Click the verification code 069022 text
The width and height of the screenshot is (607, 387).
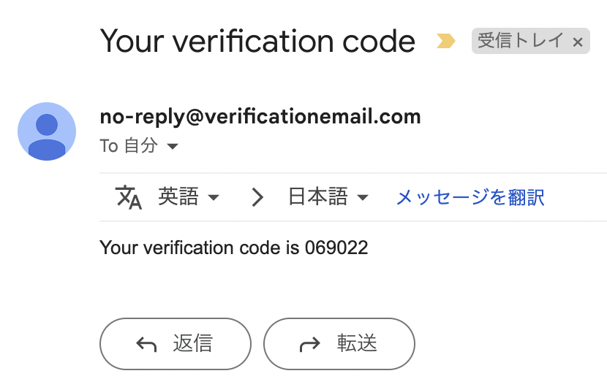click(336, 248)
